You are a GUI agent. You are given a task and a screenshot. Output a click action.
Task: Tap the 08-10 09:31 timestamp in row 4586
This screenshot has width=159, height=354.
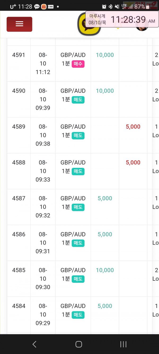[43, 243]
